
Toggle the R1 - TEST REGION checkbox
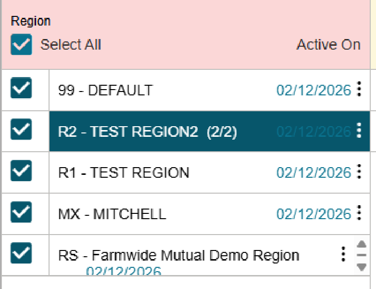coord(21,171)
